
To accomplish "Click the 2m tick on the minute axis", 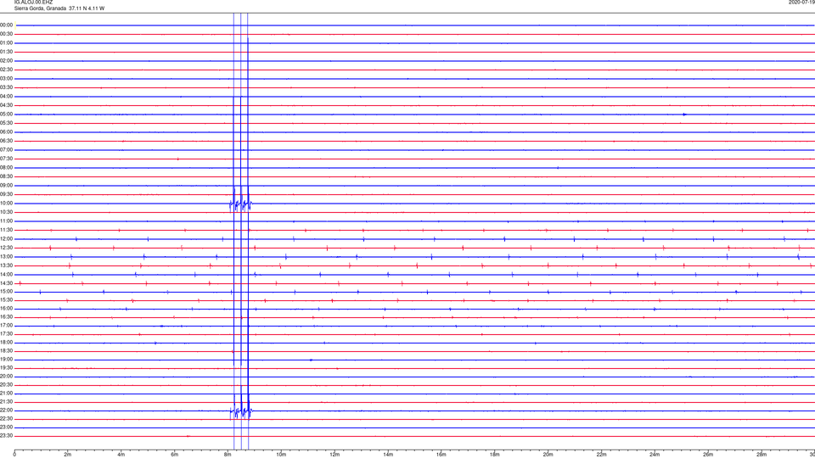I will (x=68, y=455).
